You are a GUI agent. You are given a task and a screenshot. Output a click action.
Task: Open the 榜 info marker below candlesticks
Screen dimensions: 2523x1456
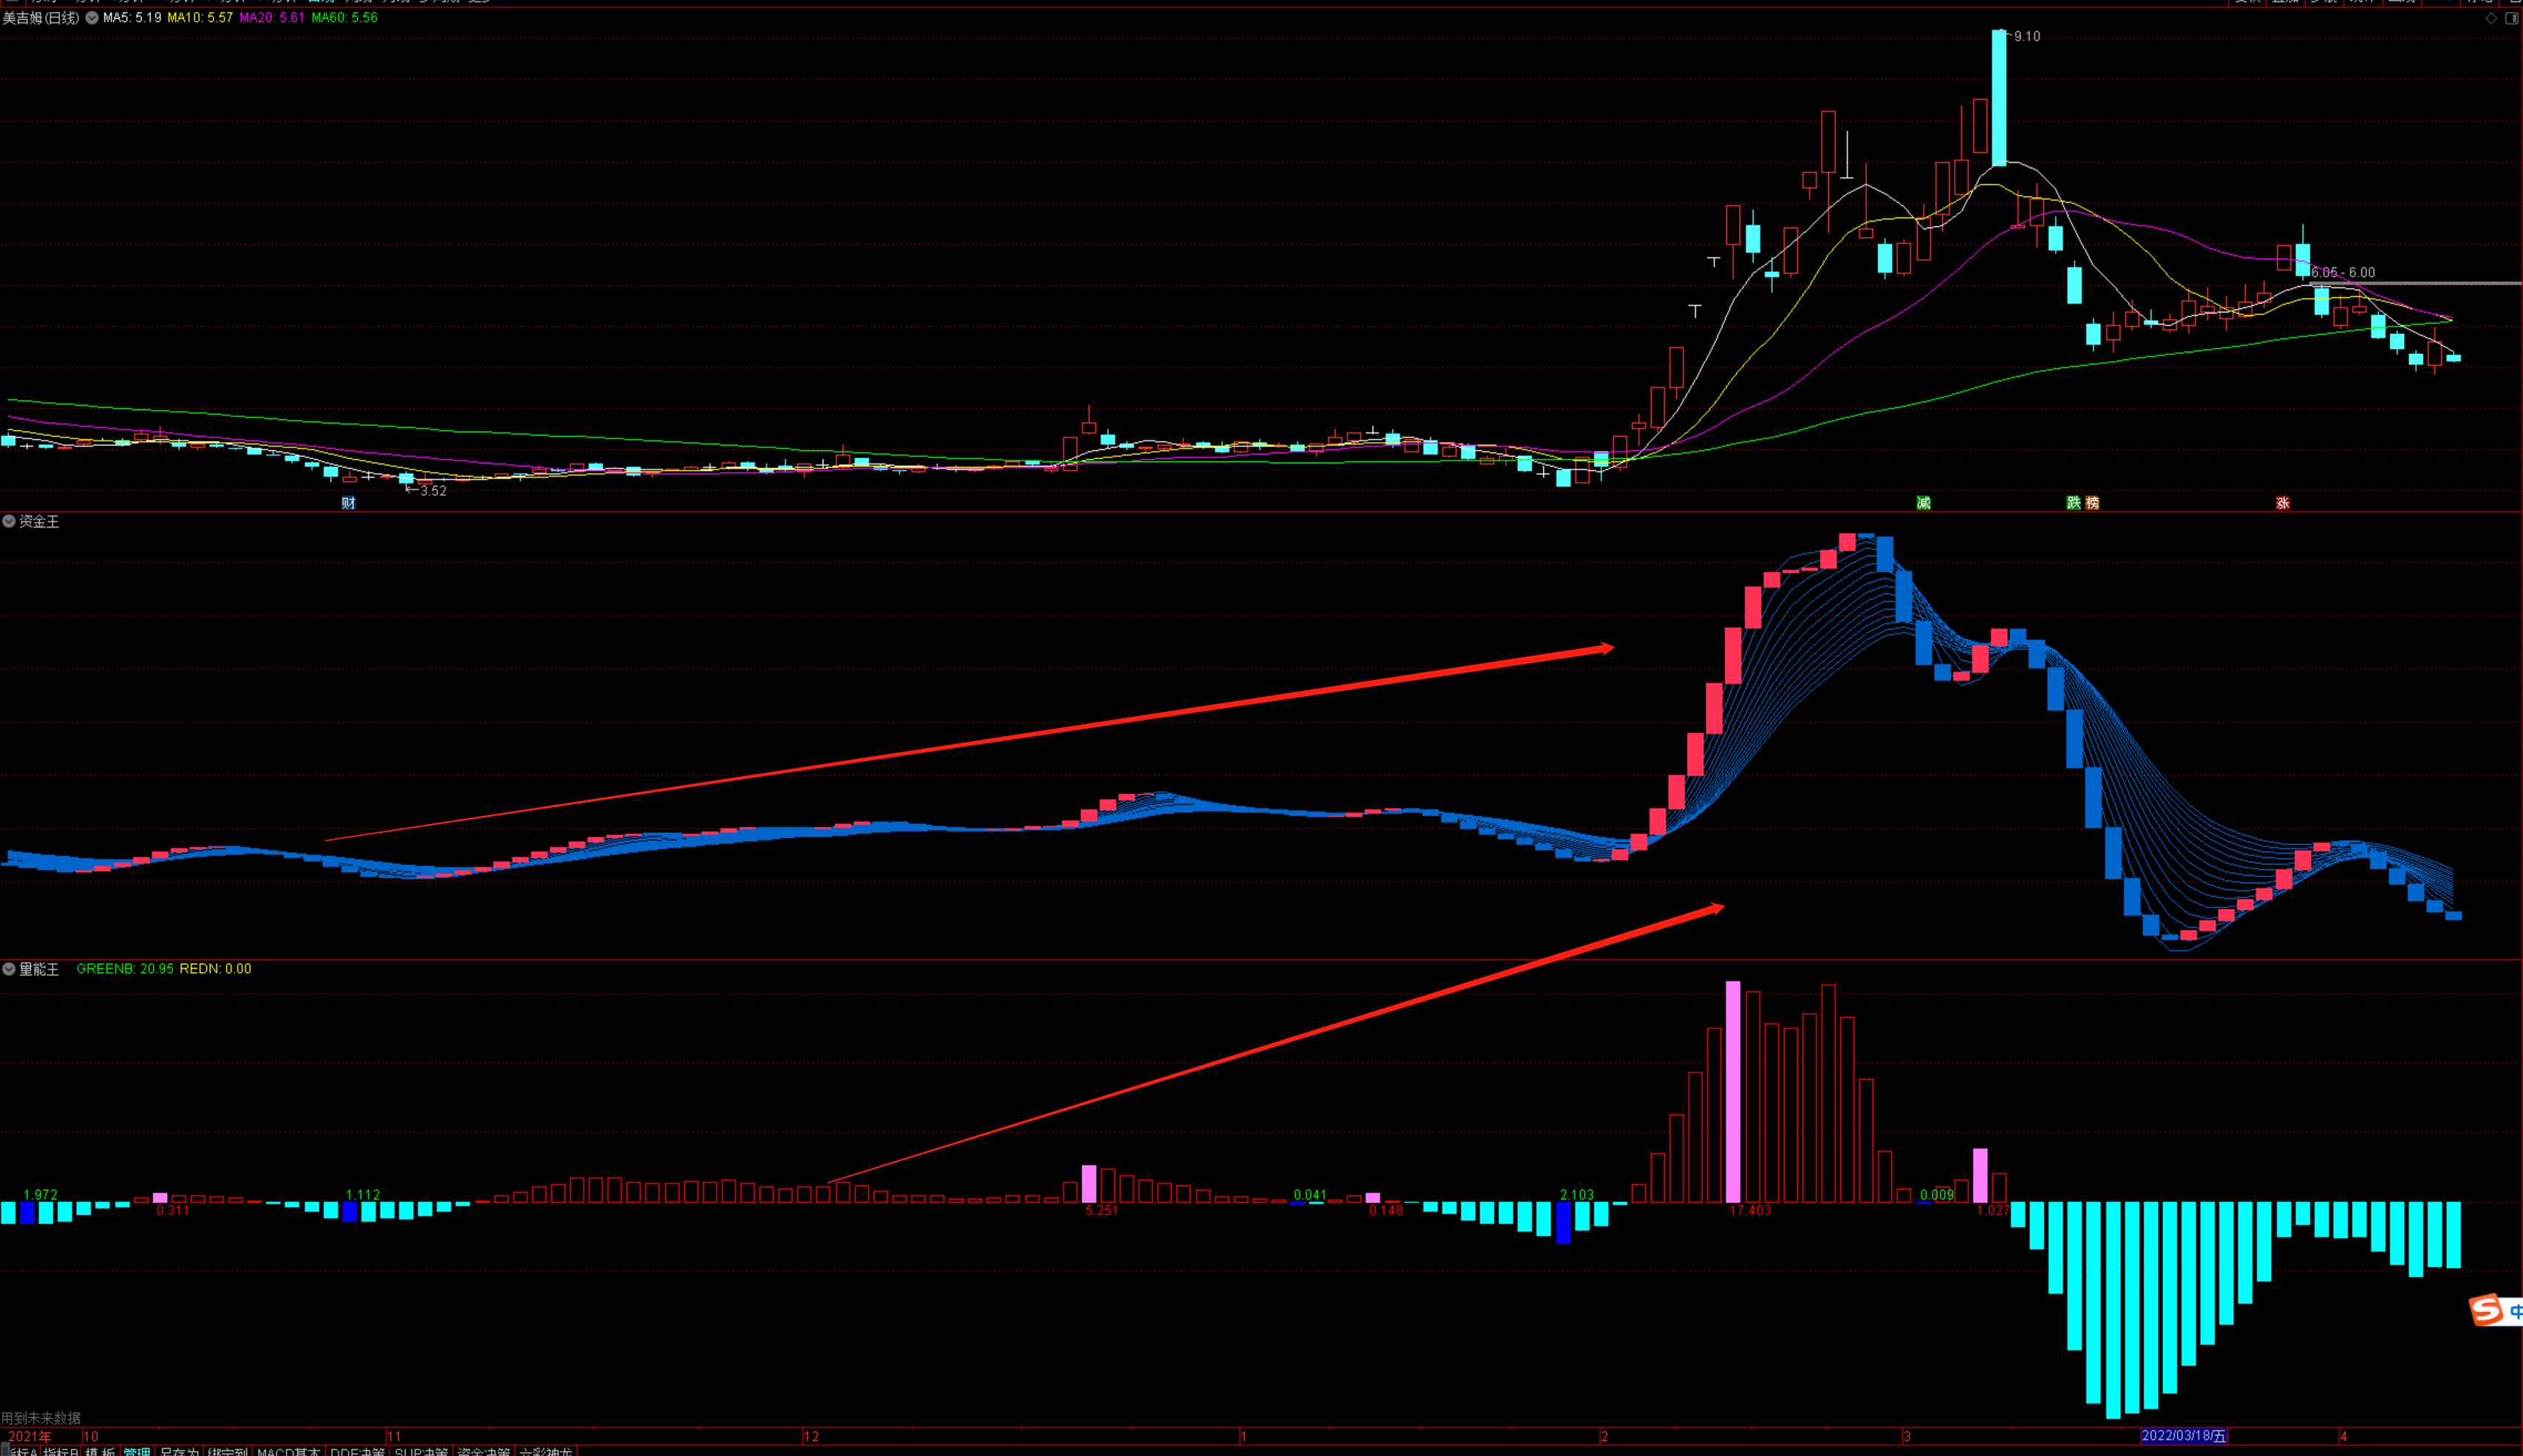2092,503
